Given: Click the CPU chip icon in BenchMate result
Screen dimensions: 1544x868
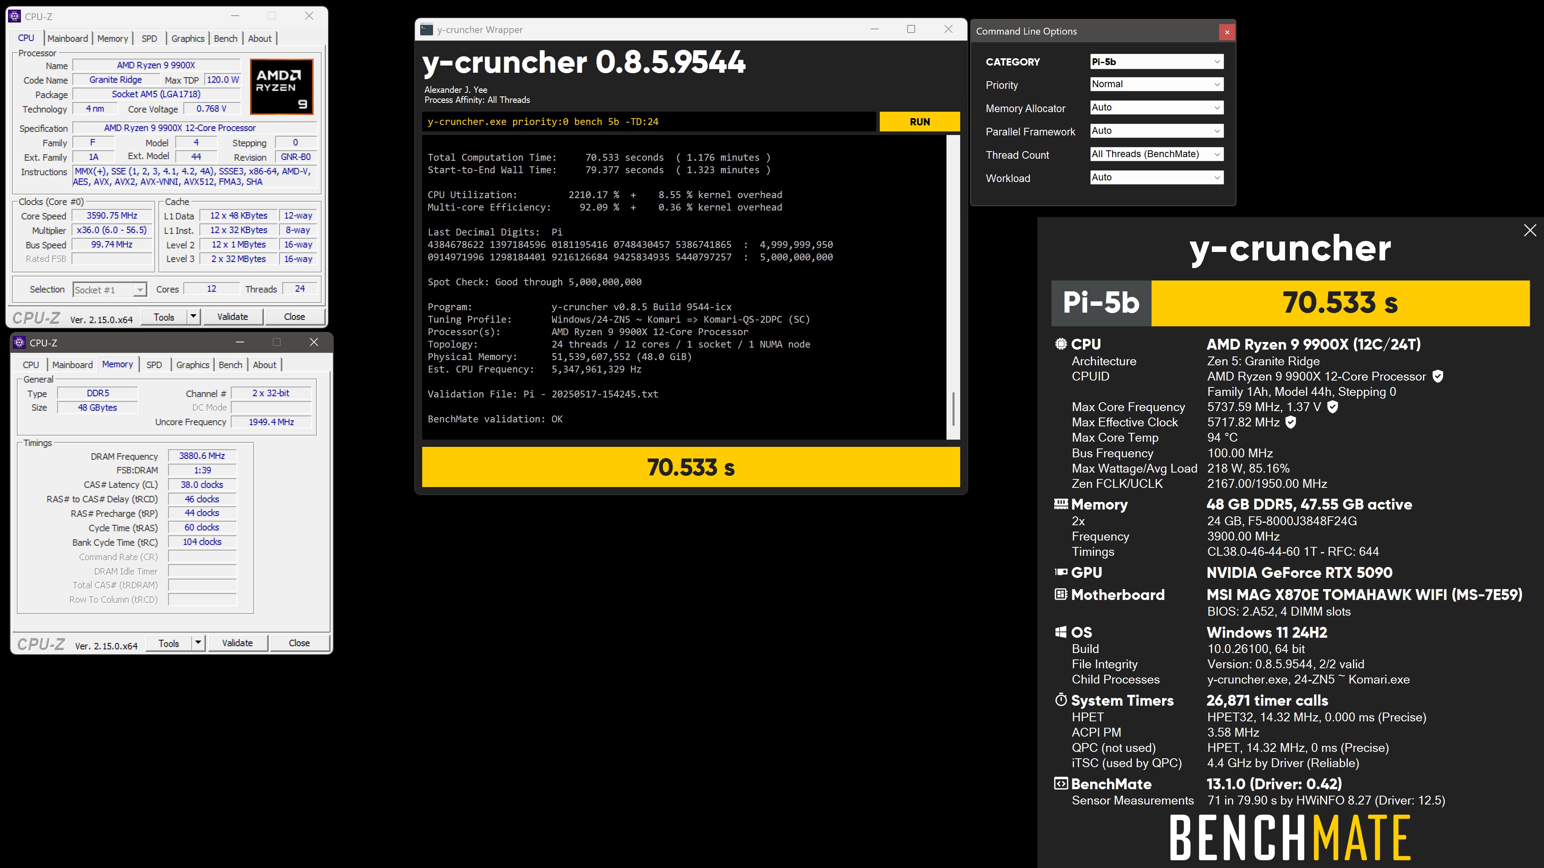Looking at the screenshot, I should pos(1061,344).
